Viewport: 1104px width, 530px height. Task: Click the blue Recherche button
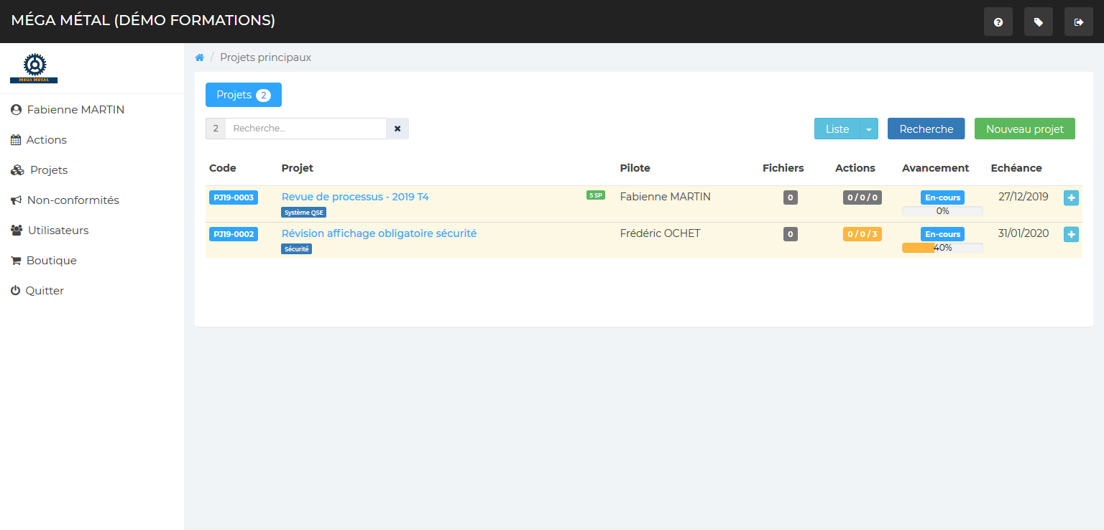[x=926, y=129]
